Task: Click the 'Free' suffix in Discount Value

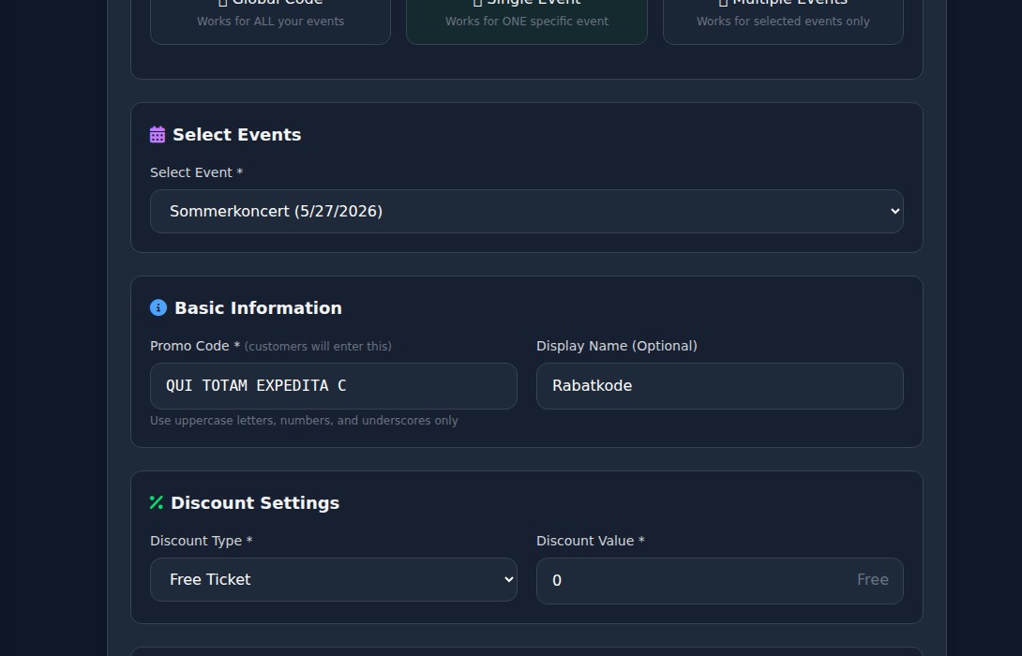Action: tap(873, 580)
